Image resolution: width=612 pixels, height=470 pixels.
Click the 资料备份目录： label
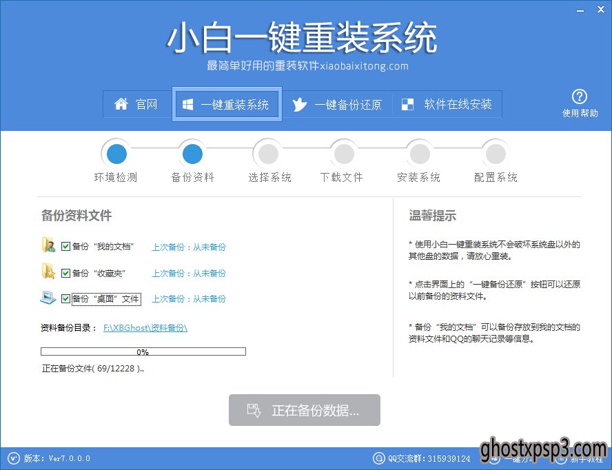(x=69, y=328)
